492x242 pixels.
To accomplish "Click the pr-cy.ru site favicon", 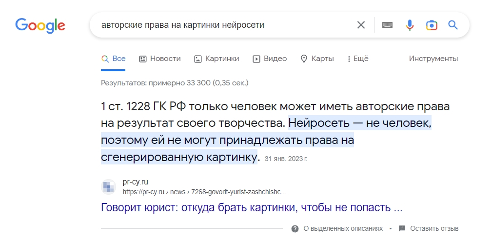I will click(108, 187).
